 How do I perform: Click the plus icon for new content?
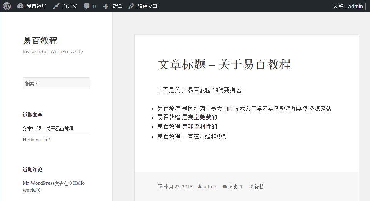pyautogui.click(x=106, y=7)
